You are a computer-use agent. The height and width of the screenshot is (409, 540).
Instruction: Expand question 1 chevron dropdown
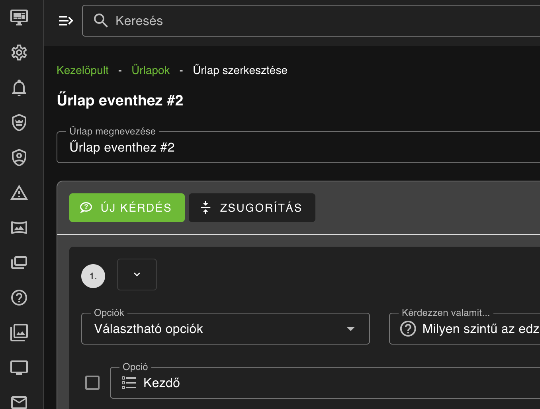point(137,275)
